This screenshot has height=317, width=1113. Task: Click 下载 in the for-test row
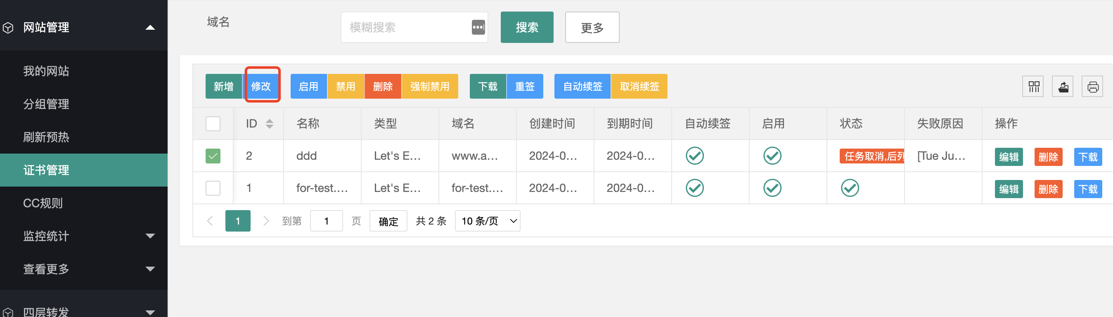[x=1088, y=189]
